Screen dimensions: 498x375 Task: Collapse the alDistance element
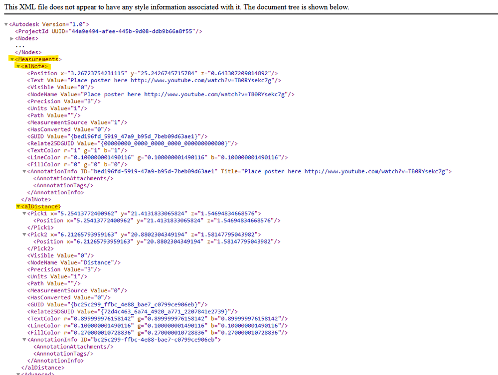tap(18, 207)
